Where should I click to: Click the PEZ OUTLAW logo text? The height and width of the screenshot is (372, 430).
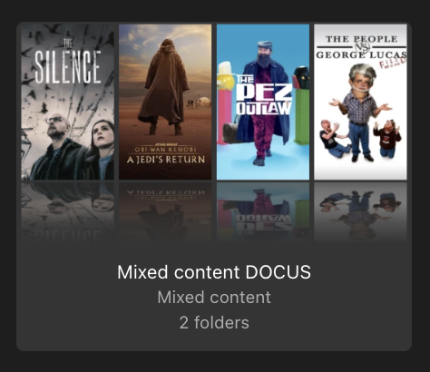pos(264,95)
